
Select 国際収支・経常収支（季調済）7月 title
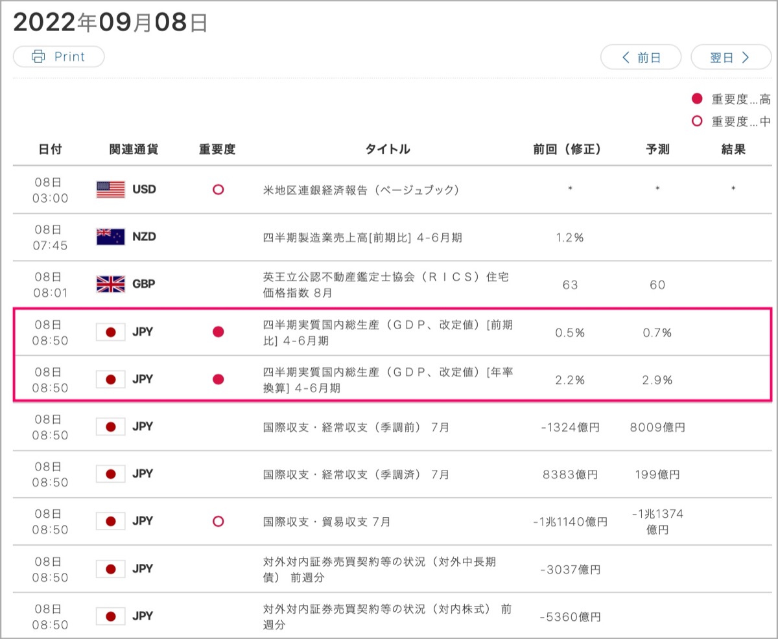click(356, 474)
